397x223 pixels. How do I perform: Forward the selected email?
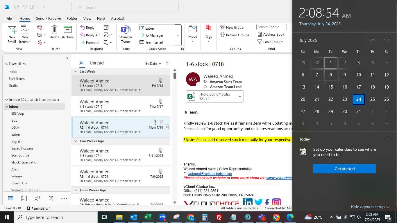(90, 43)
